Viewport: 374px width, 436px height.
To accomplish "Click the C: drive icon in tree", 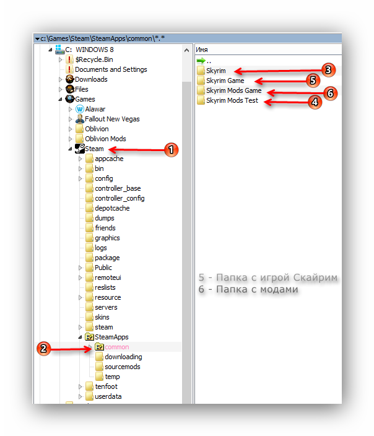I will [x=59, y=50].
